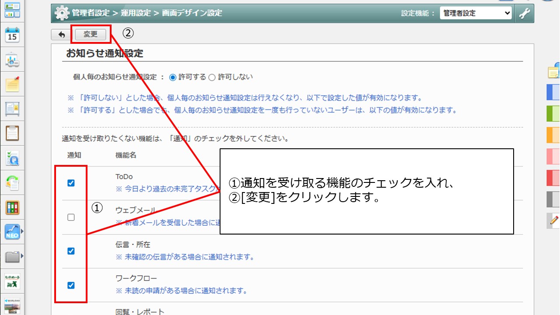Viewport: 560px width, 315px height.
Task: Pick the blue sticky note color
Action: click(554, 92)
